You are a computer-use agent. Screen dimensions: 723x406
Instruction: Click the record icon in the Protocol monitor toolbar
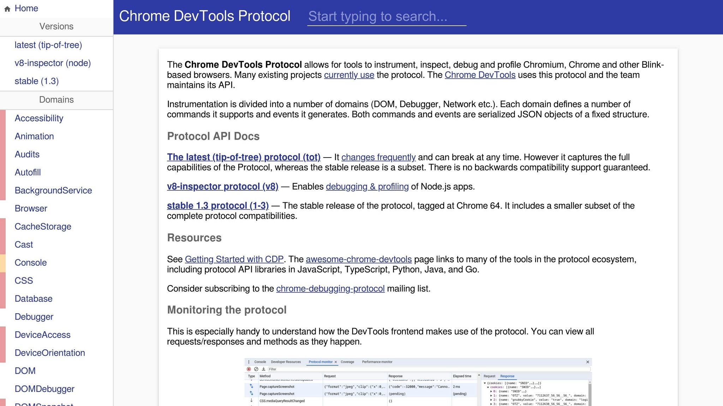pyautogui.click(x=249, y=369)
